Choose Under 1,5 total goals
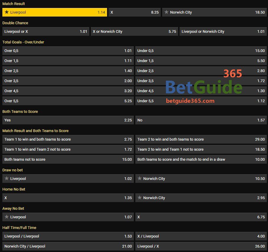The width and height of the screenshot is (268, 252). [201, 61]
